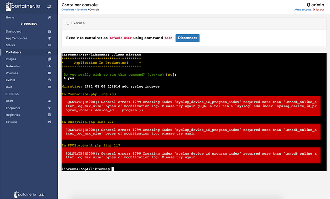Click the terminal prompt cursor line
This screenshot has width=330, height=199.
point(88,169)
